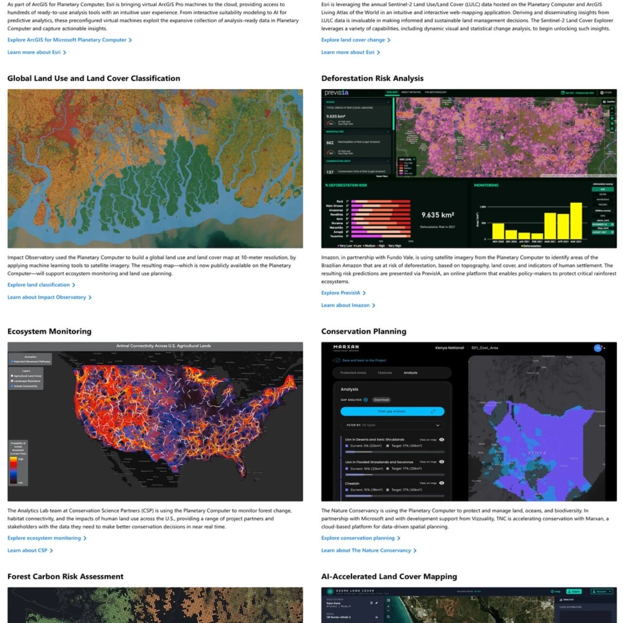Uncheck the Animal Connectivity layer checkbox

[x=12, y=386]
